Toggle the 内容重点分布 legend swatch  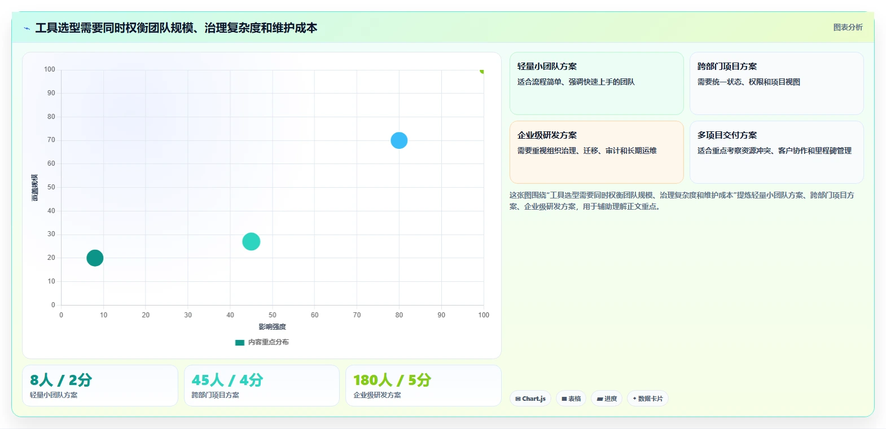pyautogui.click(x=240, y=342)
